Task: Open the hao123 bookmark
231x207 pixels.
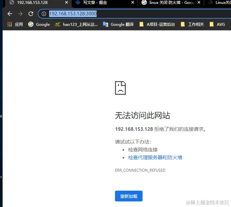Action: tap(76, 24)
